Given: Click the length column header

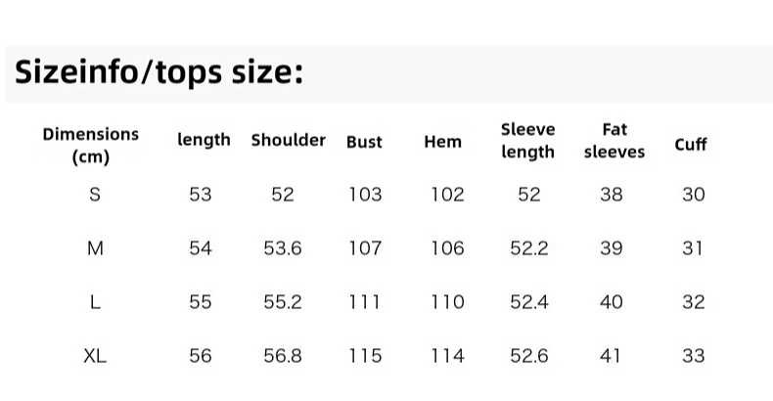Looking at the screenshot, I should point(204,140).
